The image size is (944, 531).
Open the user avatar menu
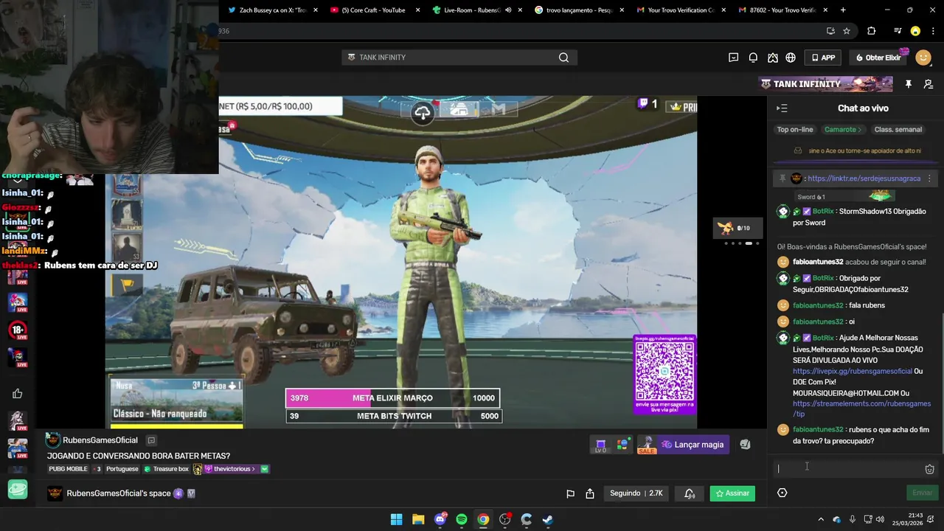tap(923, 58)
